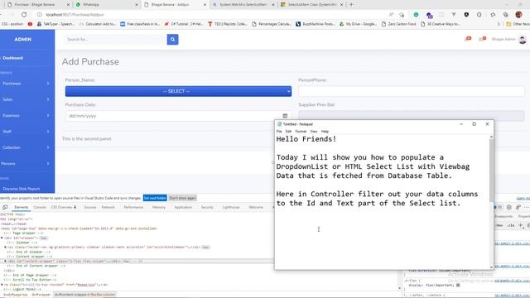Click the ADMIN brand link
The width and height of the screenshot is (530, 298).
coord(22,40)
